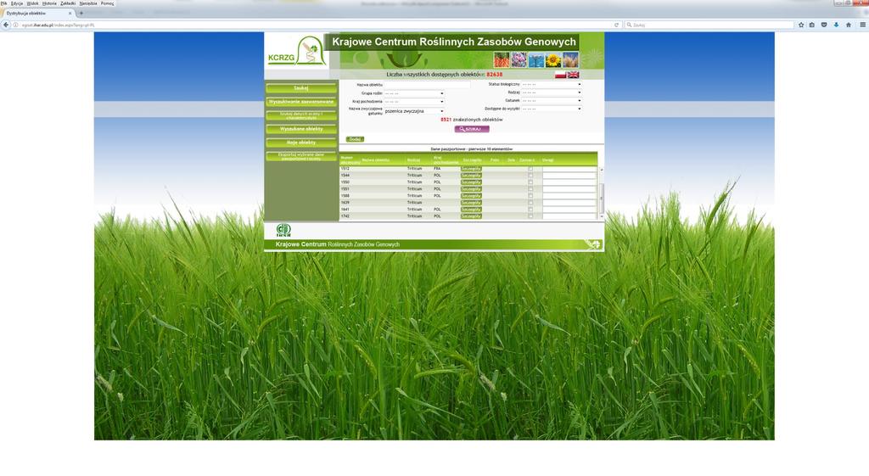869x476 pixels.
Task: Expand the Nazwa zwyczajowa gatunku dropdown
Action: 414,111
